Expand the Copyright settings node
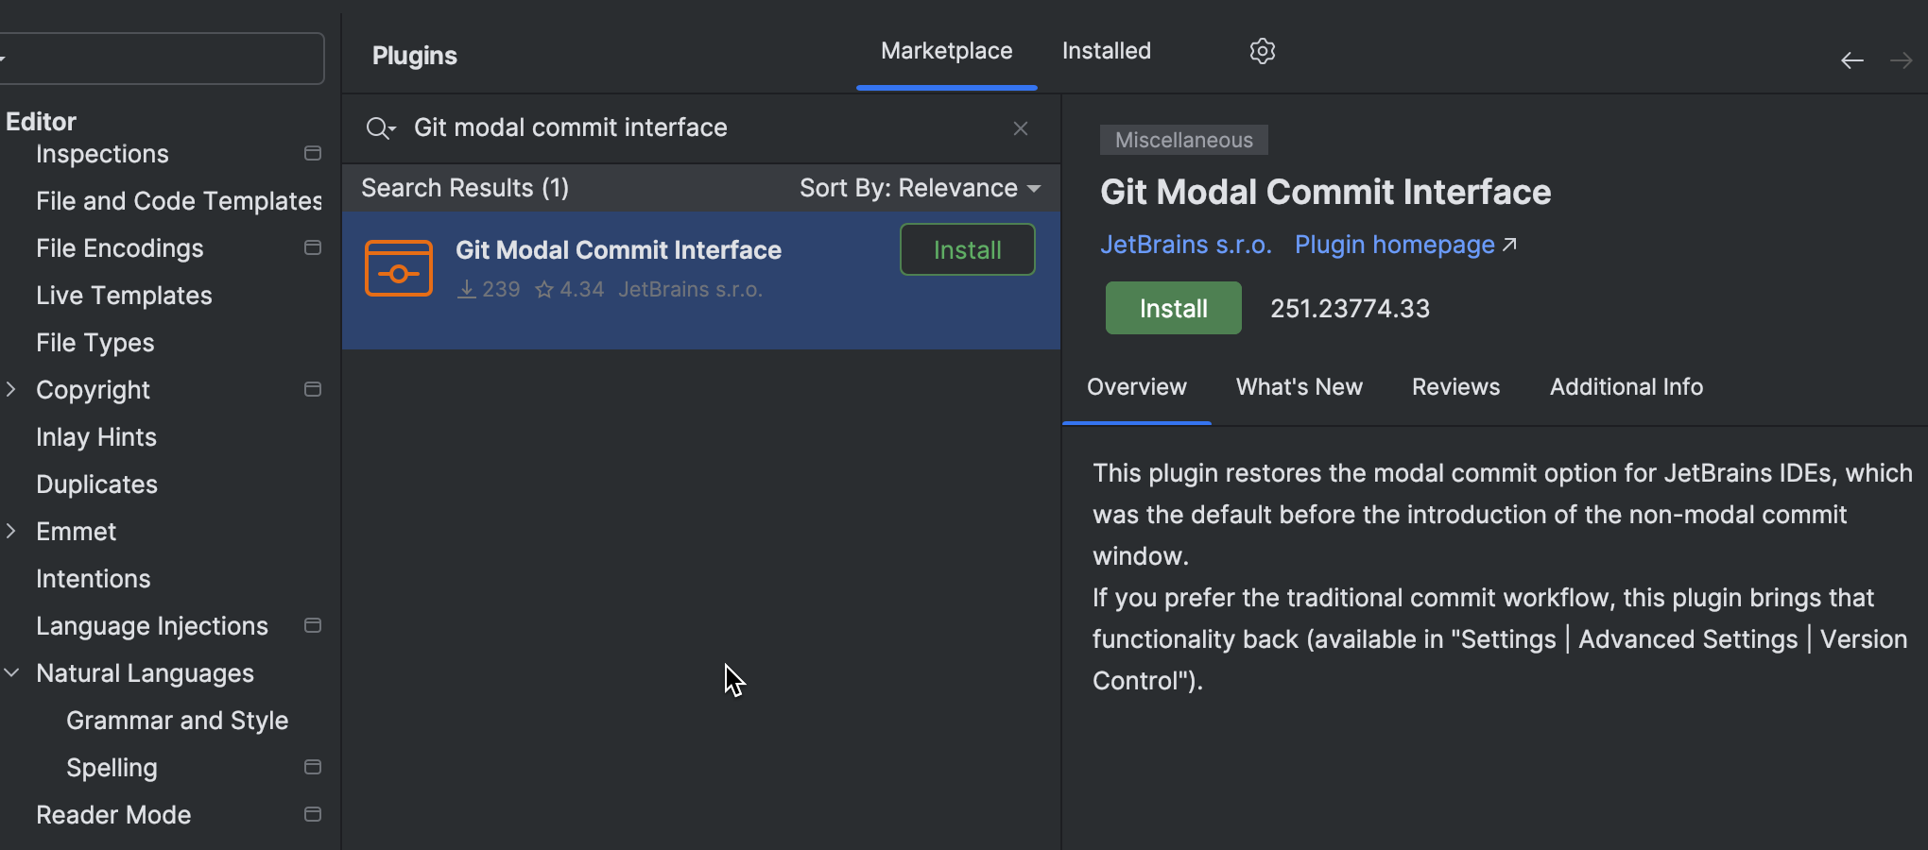 11,390
